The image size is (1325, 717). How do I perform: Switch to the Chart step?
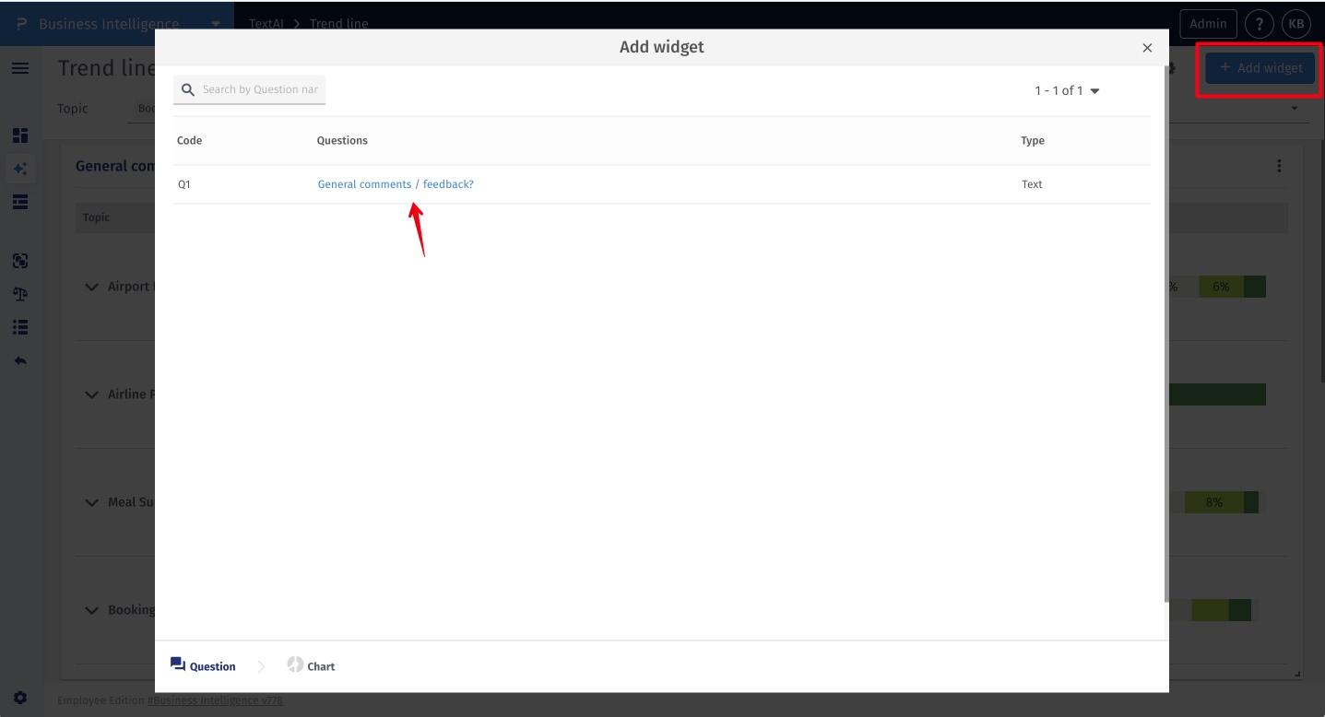tap(311, 665)
